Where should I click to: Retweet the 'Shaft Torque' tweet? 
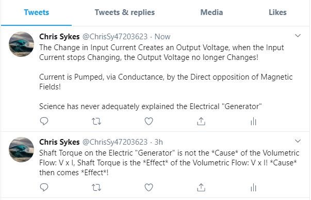click(96, 187)
